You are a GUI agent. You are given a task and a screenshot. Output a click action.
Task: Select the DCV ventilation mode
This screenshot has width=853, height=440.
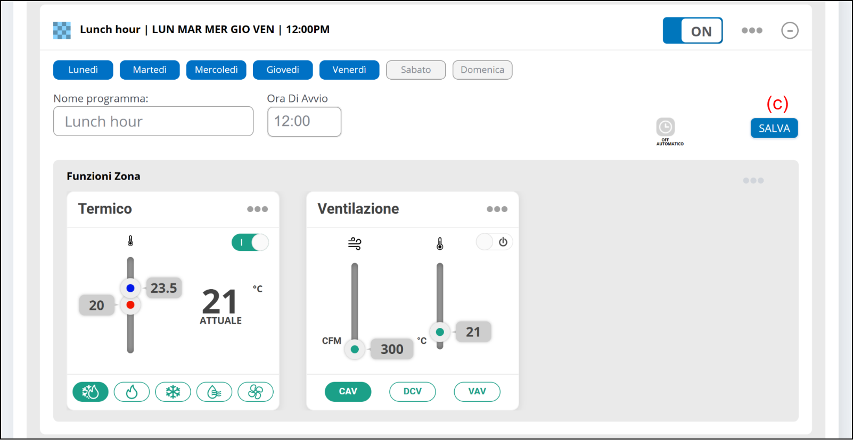point(413,392)
